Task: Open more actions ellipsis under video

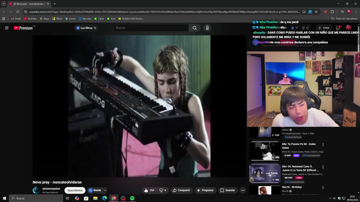Action: pyautogui.click(x=243, y=190)
